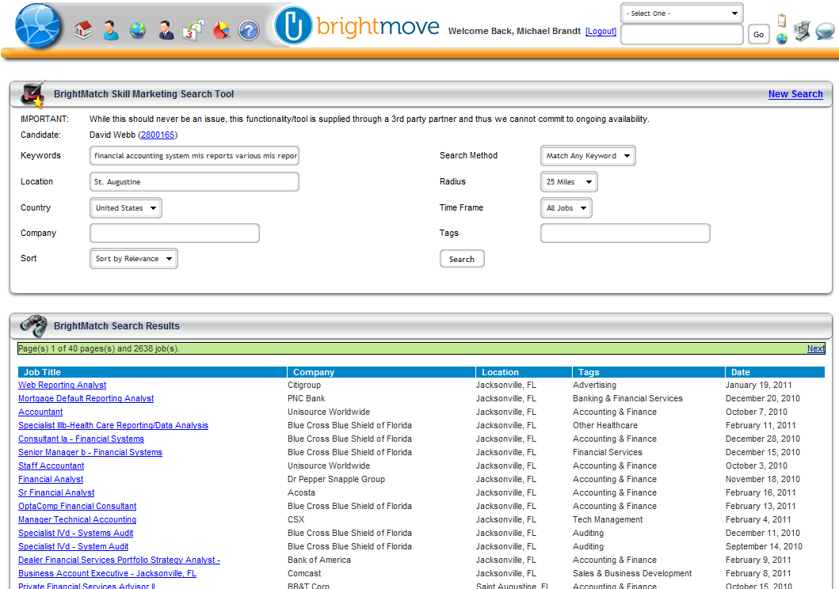Click the quick search box beside Go
Viewport: 839px width, 589px height.
pos(681,34)
